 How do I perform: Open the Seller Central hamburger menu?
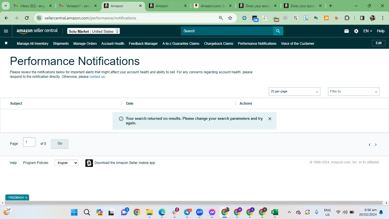pyautogui.click(x=6, y=31)
